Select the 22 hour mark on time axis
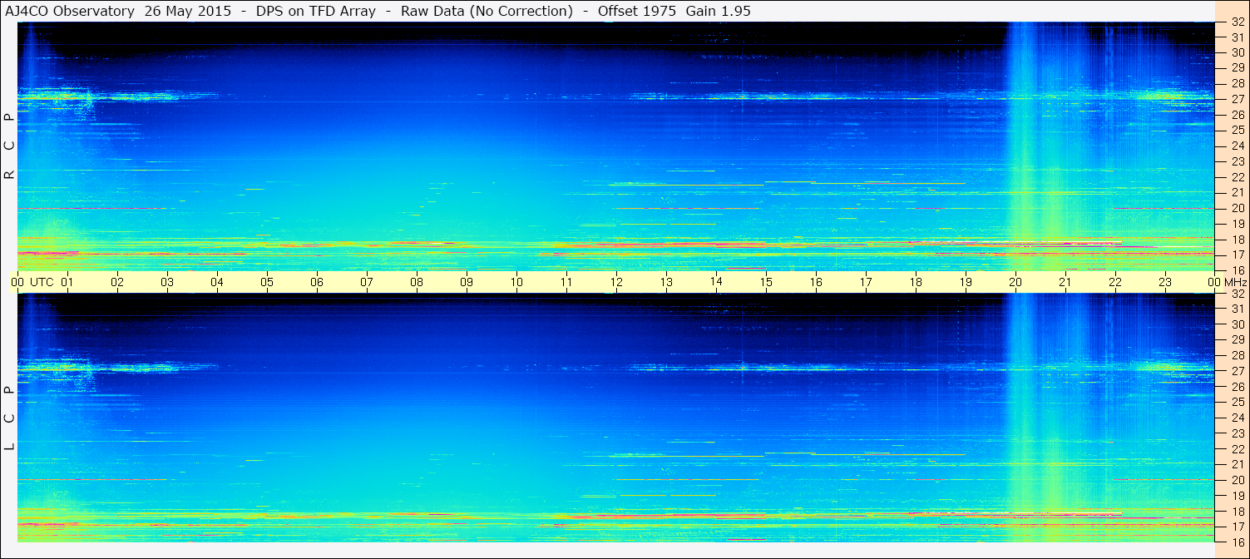This screenshot has height=559, width=1250. coord(1115,282)
